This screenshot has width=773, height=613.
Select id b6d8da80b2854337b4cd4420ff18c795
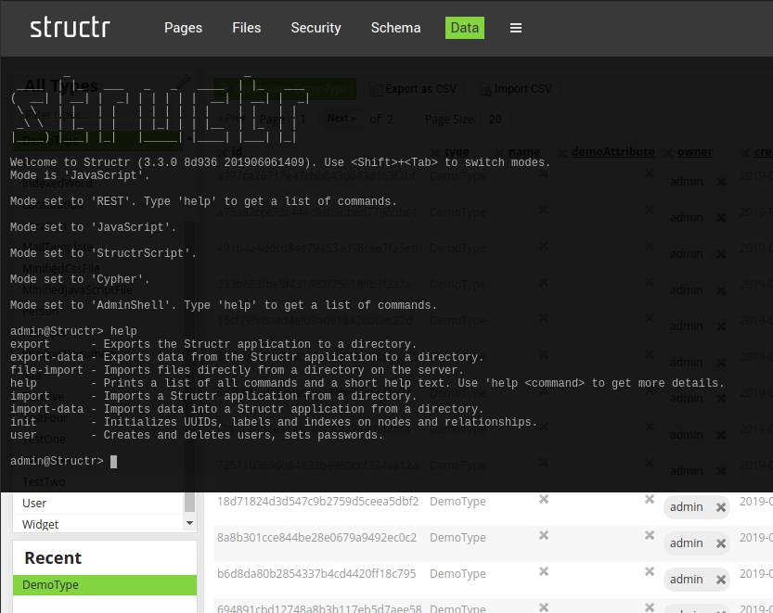[316, 573]
